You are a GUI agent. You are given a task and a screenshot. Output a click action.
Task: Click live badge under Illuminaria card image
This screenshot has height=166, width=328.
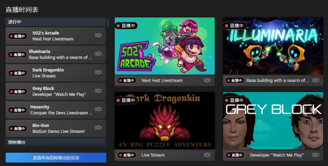tap(235, 81)
